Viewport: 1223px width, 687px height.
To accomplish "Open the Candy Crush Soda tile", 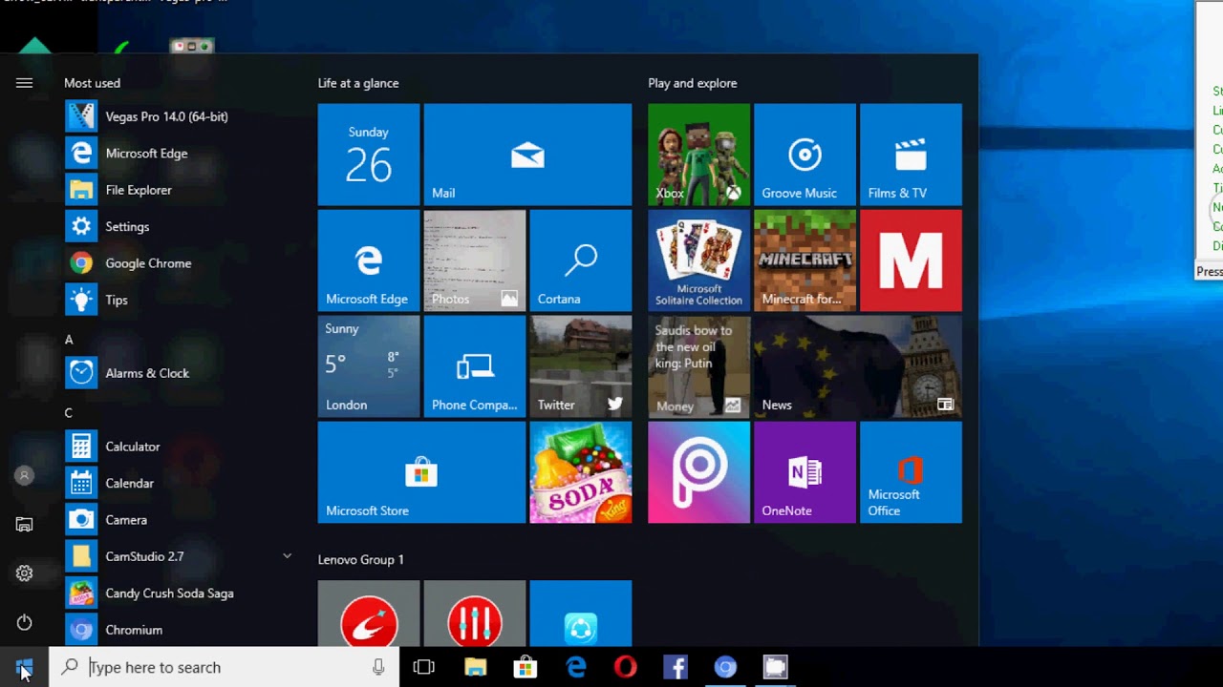I will 581,472.
